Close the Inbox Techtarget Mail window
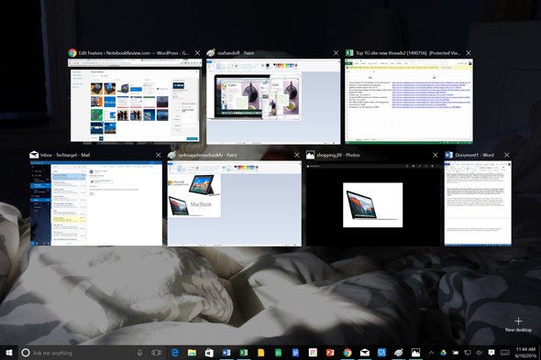The image size is (541, 360). (x=158, y=155)
